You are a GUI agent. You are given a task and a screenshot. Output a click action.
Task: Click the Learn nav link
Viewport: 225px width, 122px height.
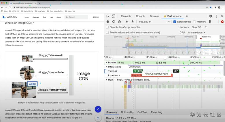(27, 17)
